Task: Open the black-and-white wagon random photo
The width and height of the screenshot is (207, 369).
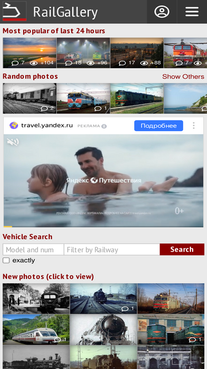Action: 30,98
